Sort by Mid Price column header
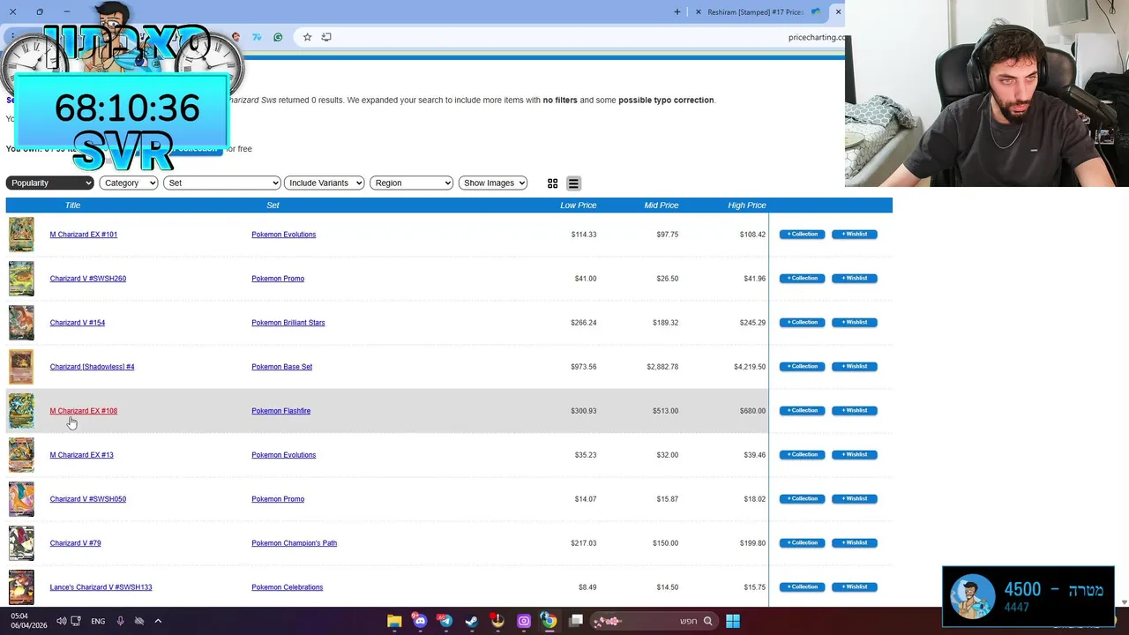Viewport: 1129px width, 635px height. tap(662, 205)
